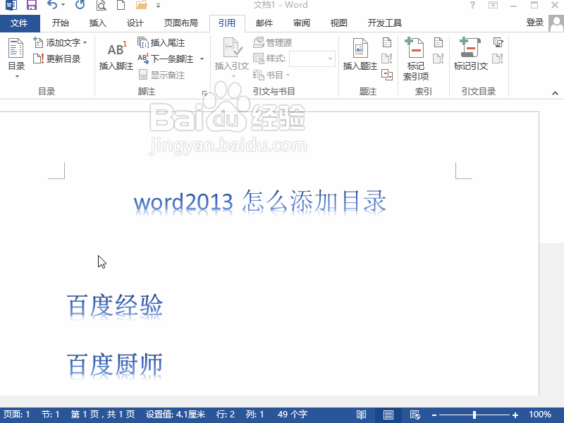Viewport: 564px width, 423px height.
Task: Click the word count '49 个字'
Action: pyautogui.click(x=293, y=415)
